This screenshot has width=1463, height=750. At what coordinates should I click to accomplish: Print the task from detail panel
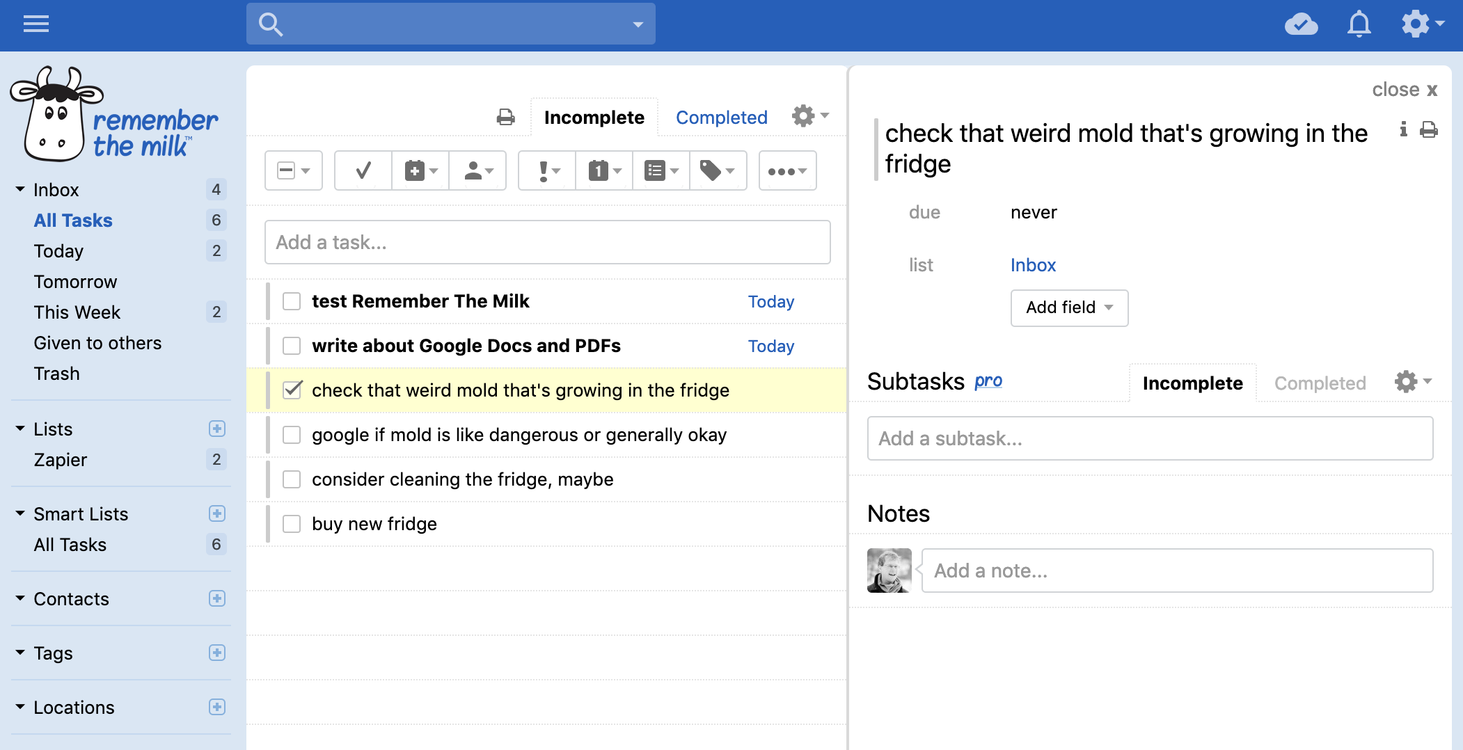(1429, 129)
